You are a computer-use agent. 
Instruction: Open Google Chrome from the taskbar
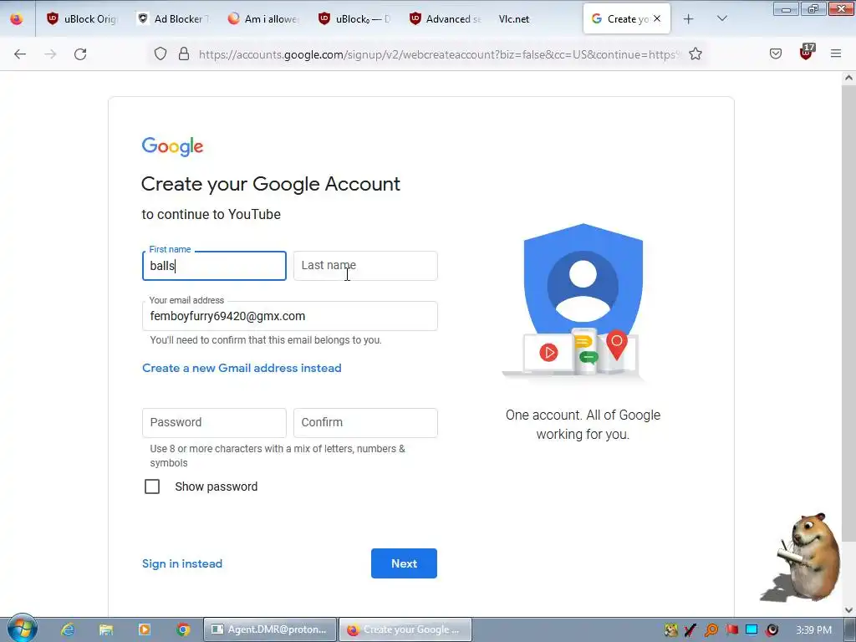[183, 629]
